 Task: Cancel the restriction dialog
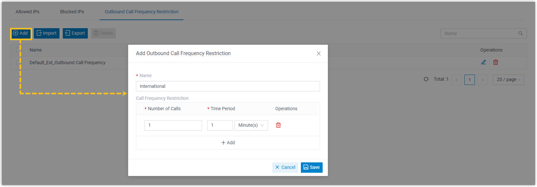coord(285,167)
